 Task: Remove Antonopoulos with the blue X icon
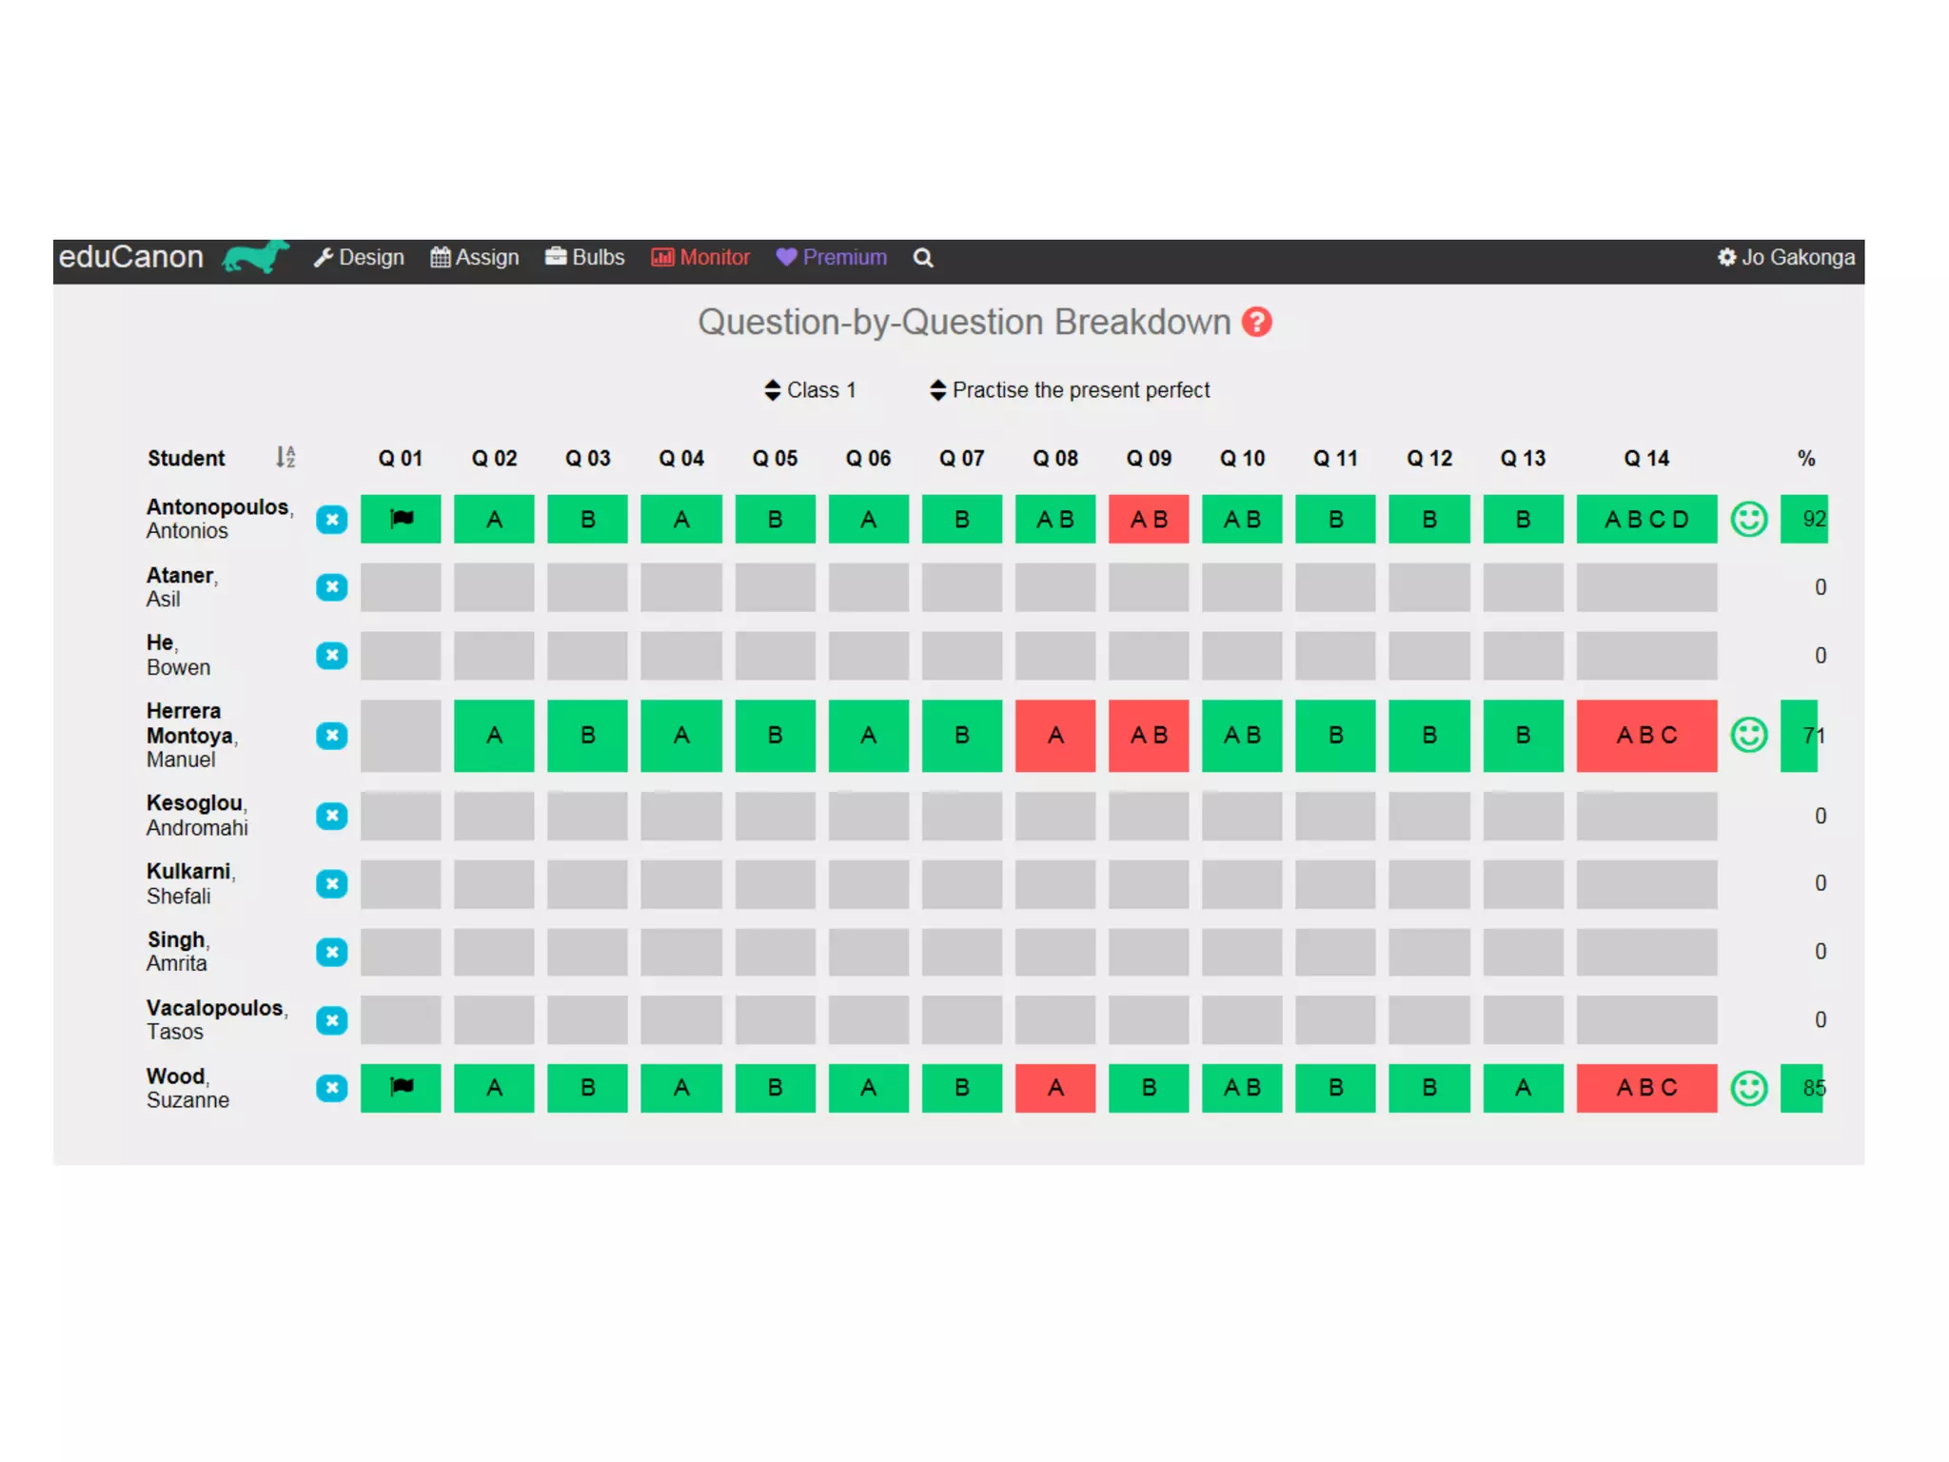tap(331, 520)
